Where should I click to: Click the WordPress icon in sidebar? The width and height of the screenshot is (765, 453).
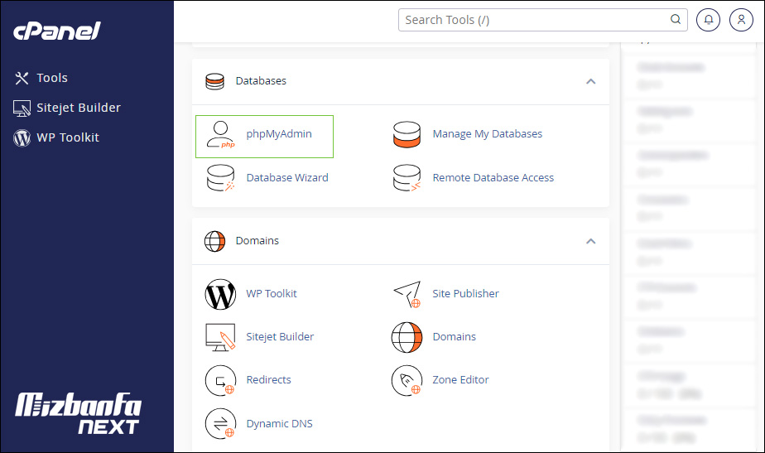point(22,138)
